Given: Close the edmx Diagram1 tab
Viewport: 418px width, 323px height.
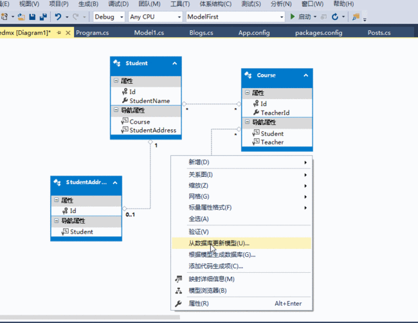Looking at the screenshot, I should (x=68, y=33).
